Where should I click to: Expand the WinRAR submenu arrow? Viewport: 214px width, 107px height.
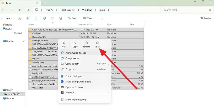pyautogui.click(x=108, y=92)
